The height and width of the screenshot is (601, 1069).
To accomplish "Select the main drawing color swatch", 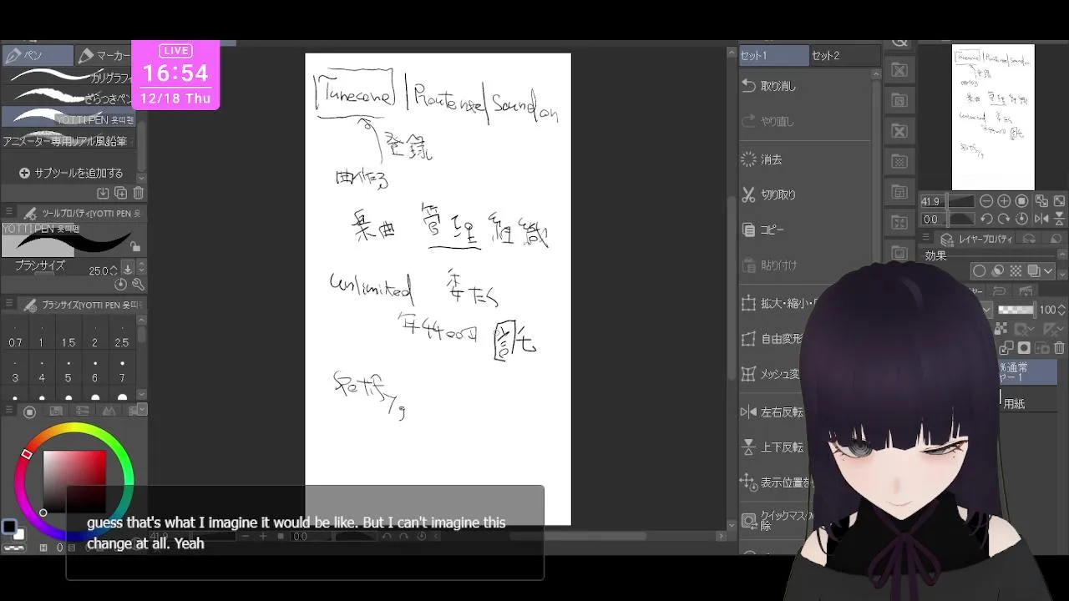I will point(8,526).
